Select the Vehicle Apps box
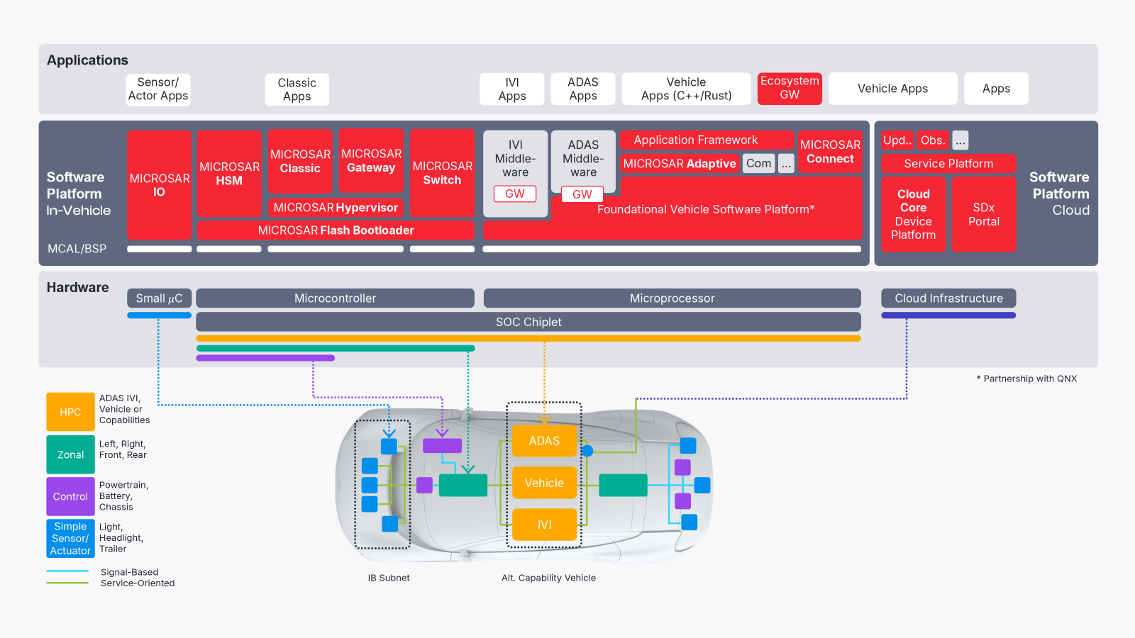 tap(893, 89)
